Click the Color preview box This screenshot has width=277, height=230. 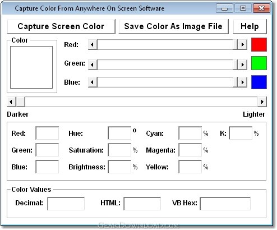click(x=31, y=67)
